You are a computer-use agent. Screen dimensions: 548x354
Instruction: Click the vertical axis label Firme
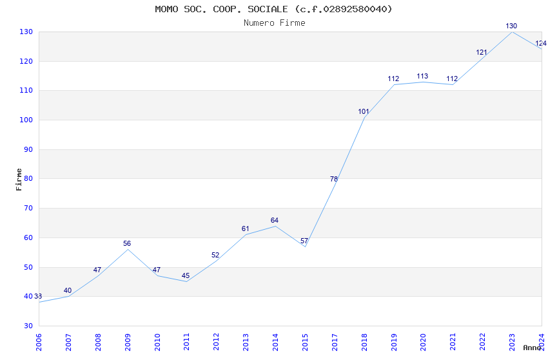(19, 180)
